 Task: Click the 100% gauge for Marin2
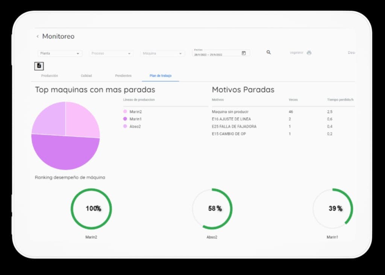coord(91,209)
